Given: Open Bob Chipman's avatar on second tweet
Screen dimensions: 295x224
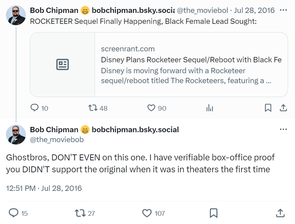Looking at the screenshot, I should (16, 135).
